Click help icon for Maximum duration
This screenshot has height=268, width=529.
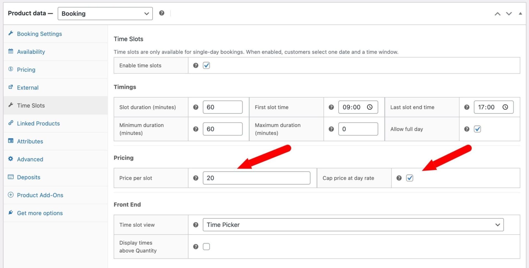(331, 129)
